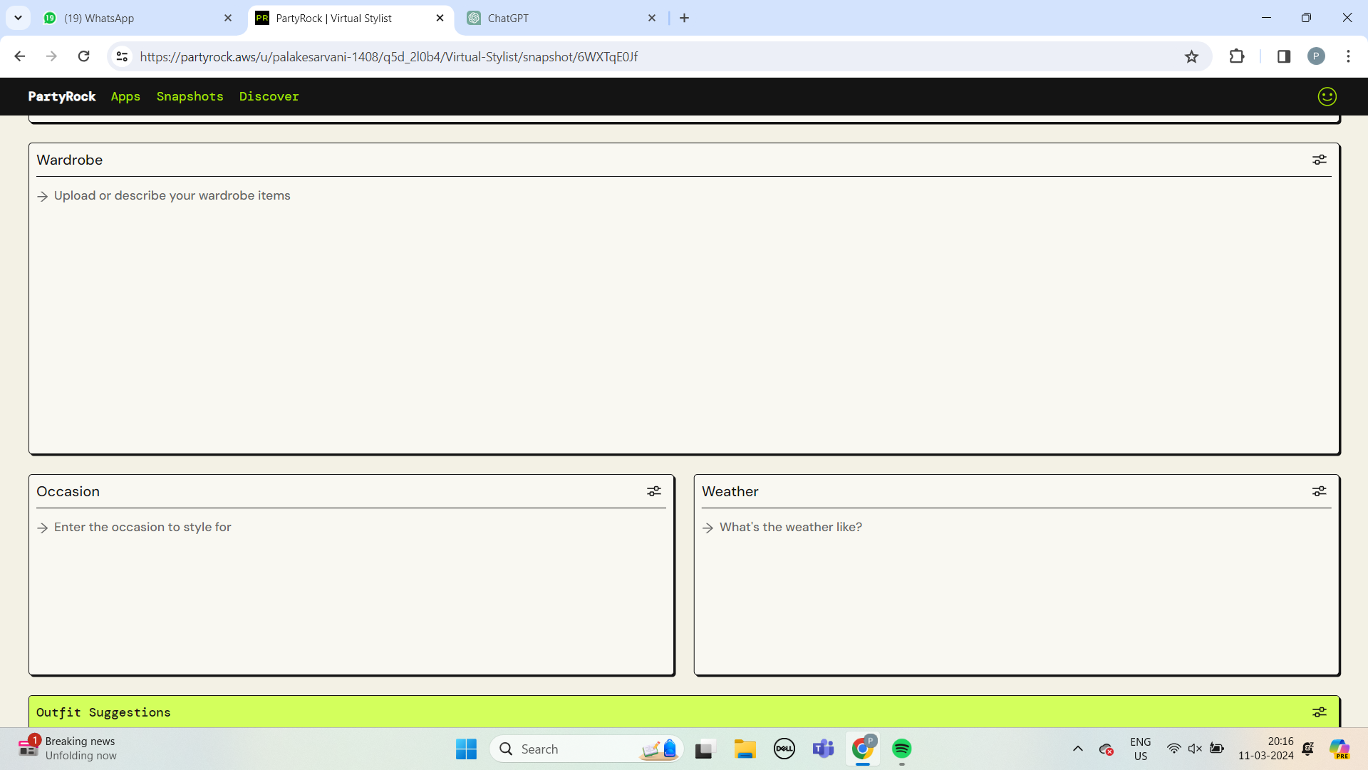
Task: Go back to previous page
Action: 20,56
